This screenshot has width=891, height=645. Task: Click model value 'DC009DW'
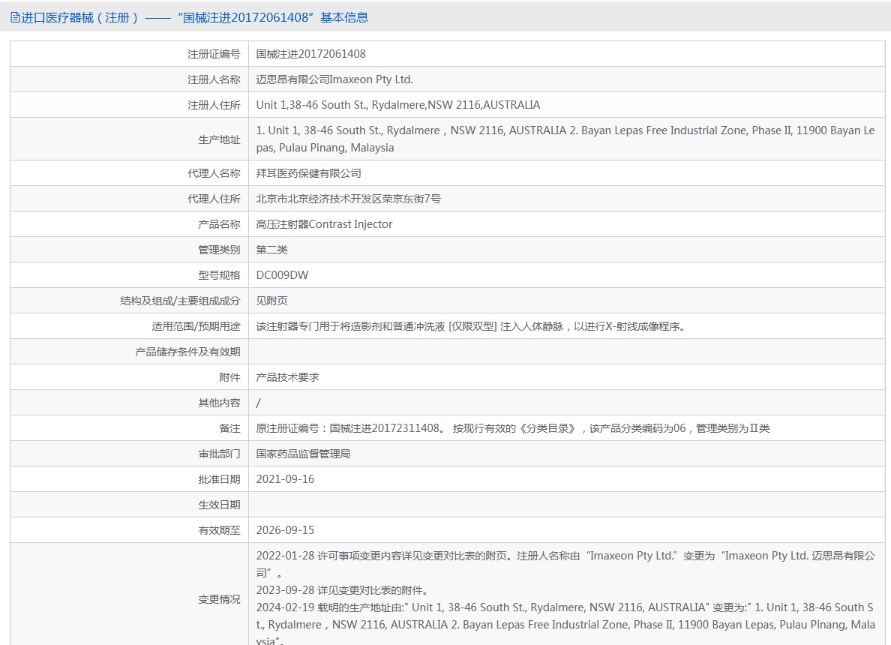coord(282,275)
